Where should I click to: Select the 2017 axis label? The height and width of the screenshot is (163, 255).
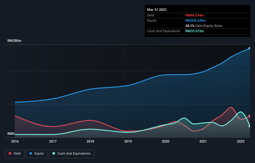53,141
